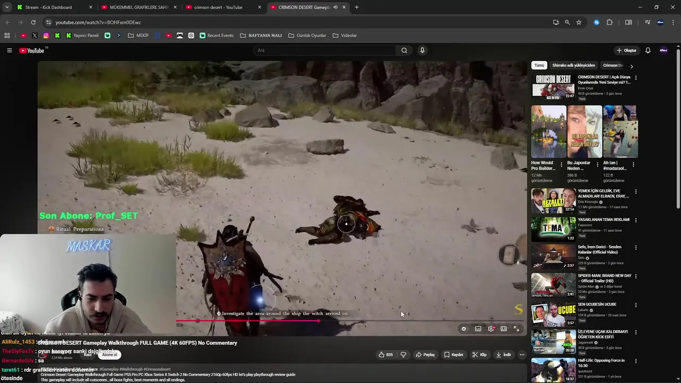Open the blue extension icon in toolbar

596,22
